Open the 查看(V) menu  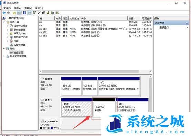pos(28,8)
